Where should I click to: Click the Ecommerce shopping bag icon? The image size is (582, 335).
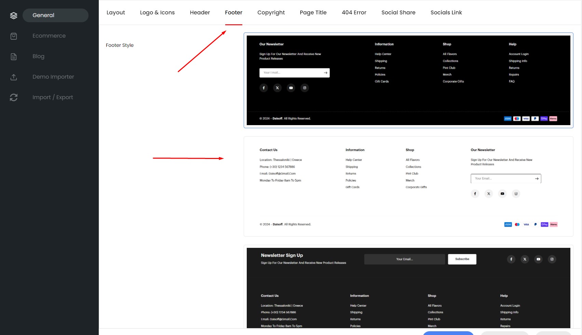(14, 36)
